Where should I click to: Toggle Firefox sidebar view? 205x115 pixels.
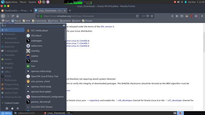[x=182, y=16]
